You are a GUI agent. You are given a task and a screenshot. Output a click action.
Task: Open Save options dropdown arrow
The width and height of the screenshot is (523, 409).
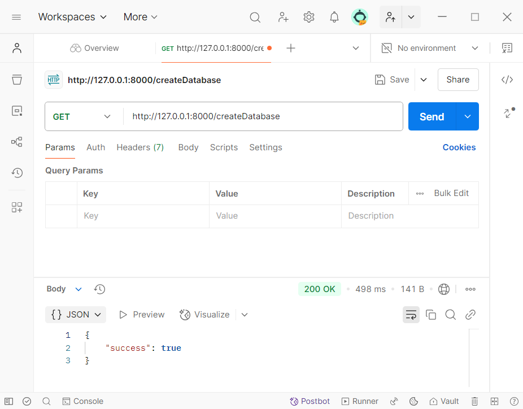pyautogui.click(x=423, y=80)
